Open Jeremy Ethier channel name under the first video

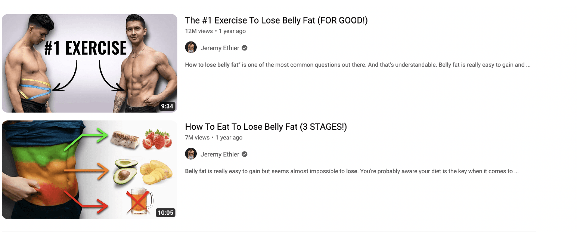[220, 48]
